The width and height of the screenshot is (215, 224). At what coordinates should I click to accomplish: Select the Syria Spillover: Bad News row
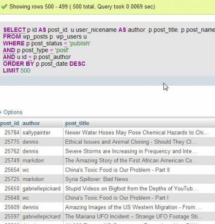coord(107,179)
